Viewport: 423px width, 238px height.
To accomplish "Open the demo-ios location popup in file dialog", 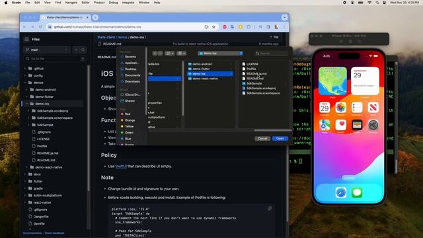I will point(220,54).
